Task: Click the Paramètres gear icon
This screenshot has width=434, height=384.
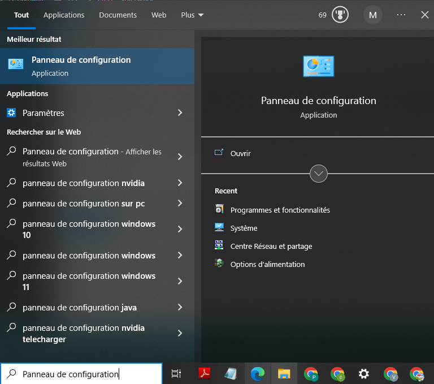Action: [x=11, y=113]
